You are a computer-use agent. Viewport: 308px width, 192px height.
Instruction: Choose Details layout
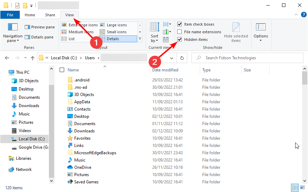tap(118, 39)
